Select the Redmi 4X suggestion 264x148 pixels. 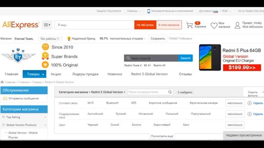coord(160,65)
